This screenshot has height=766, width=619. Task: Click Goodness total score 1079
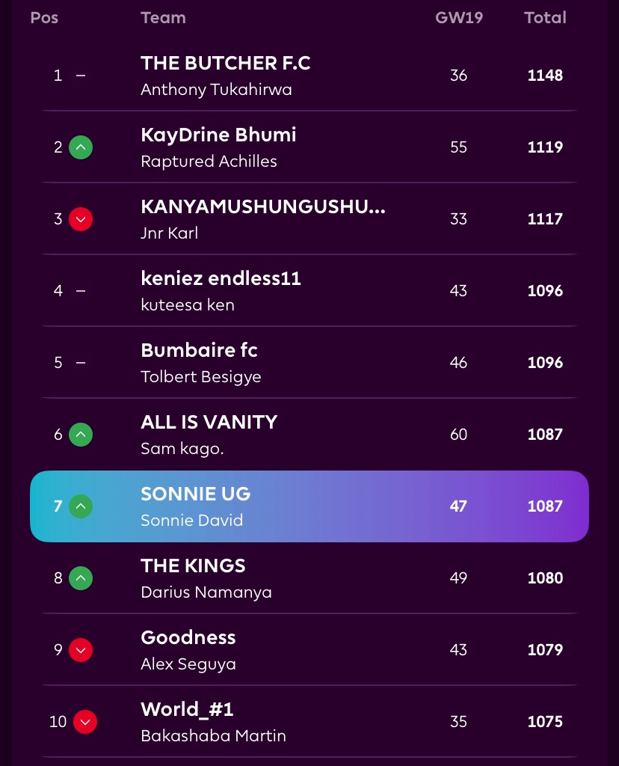(x=545, y=650)
